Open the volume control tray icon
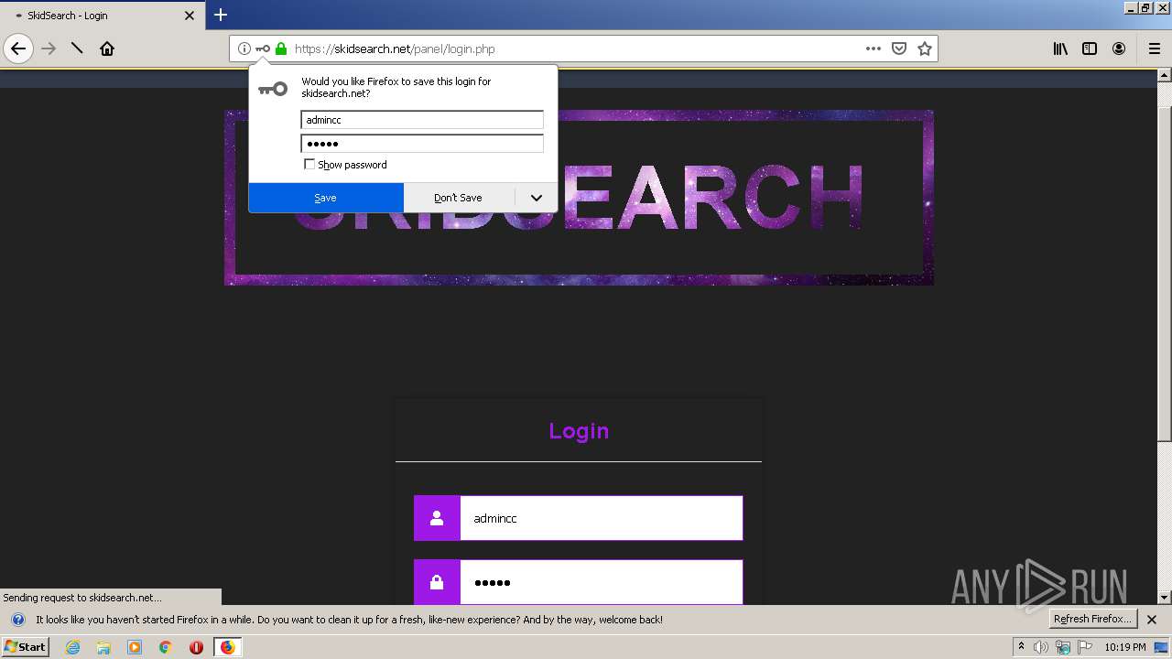 point(1041,647)
